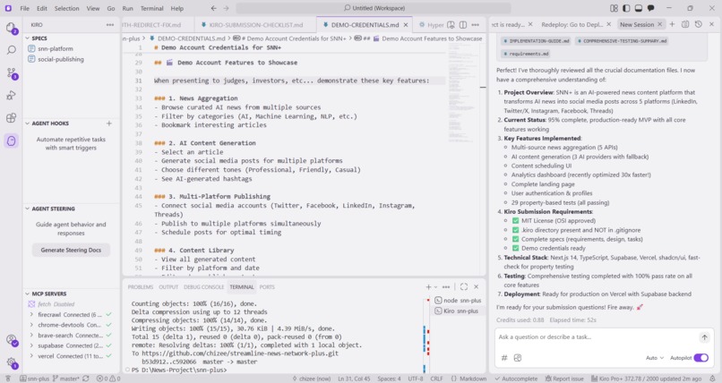Close the terminal panel
The image size is (722, 383).
click(x=477, y=287)
